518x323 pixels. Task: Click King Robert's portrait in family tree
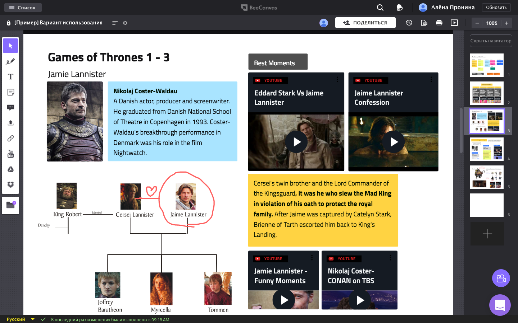click(67, 196)
